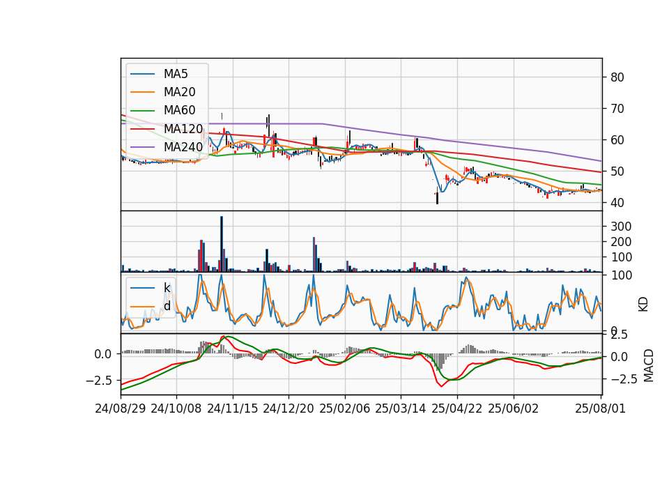Screen dimensions: 669x481
Task: Click the 25/03/14 date label
Action: pyautogui.click(x=401, y=409)
